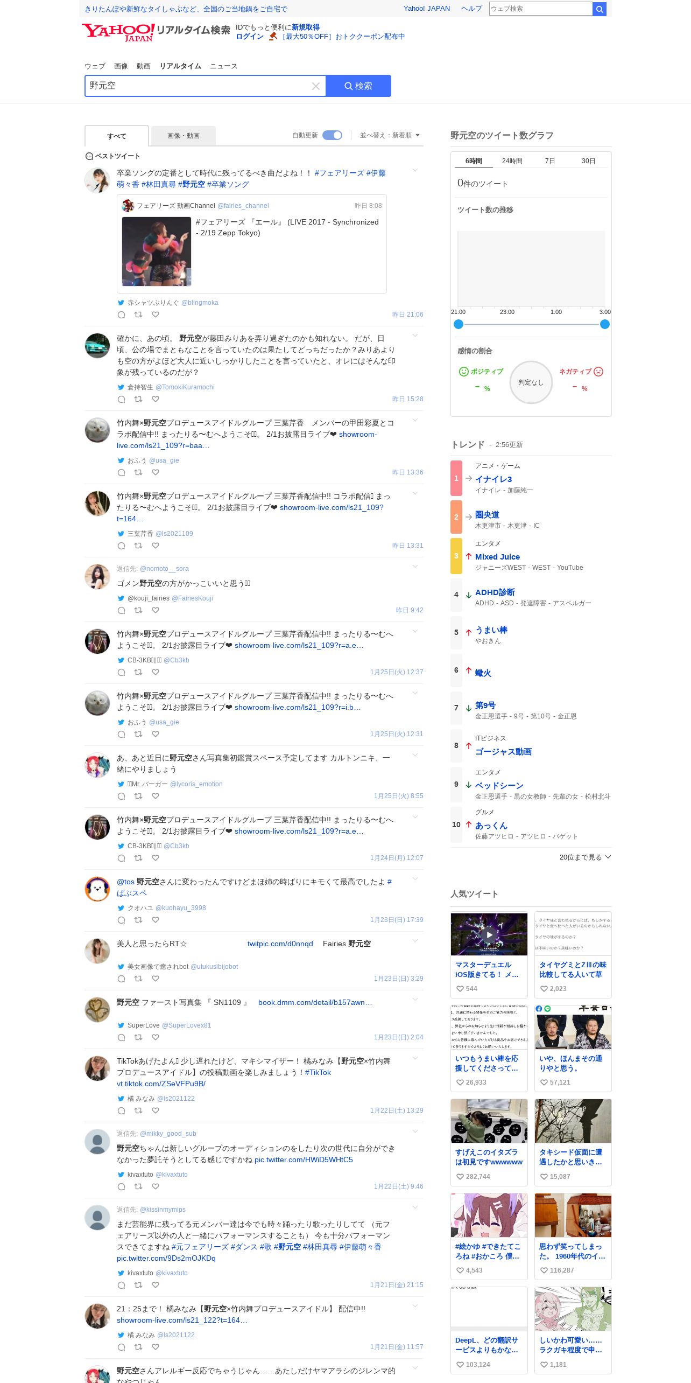This screenshot has height=1383, width=691.
Task: Click the left handle of the time range slider
Action: click(459, 324)
